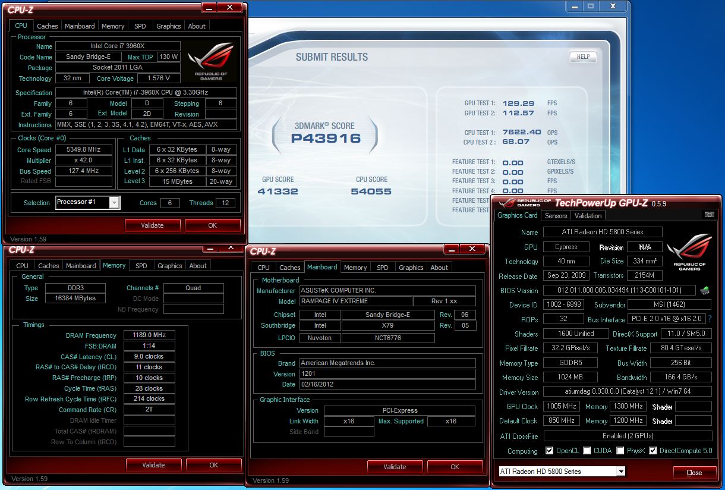Open the Sensors tab in GPU-Z
725x490 pixels.
556,216
